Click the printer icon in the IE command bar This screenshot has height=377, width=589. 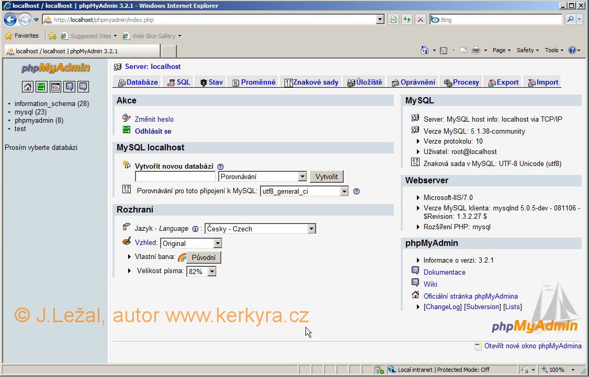(475, 50)
